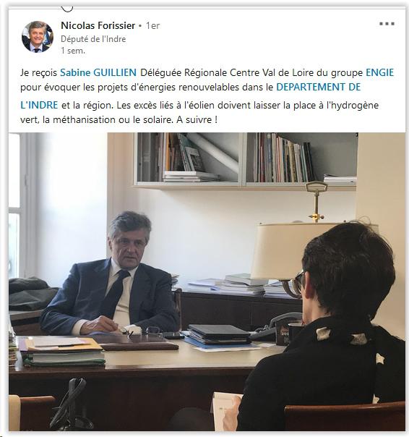This screenshot has height=437, width=409.
Task: Open the Sabine GUILLIEN mention link
Action: coord(98,72)
